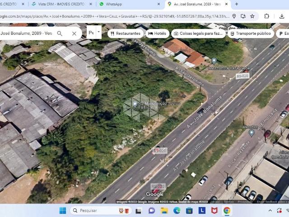Open the Chat app on the taskbar
Screen dimensions: 289x217
(152, 211)
